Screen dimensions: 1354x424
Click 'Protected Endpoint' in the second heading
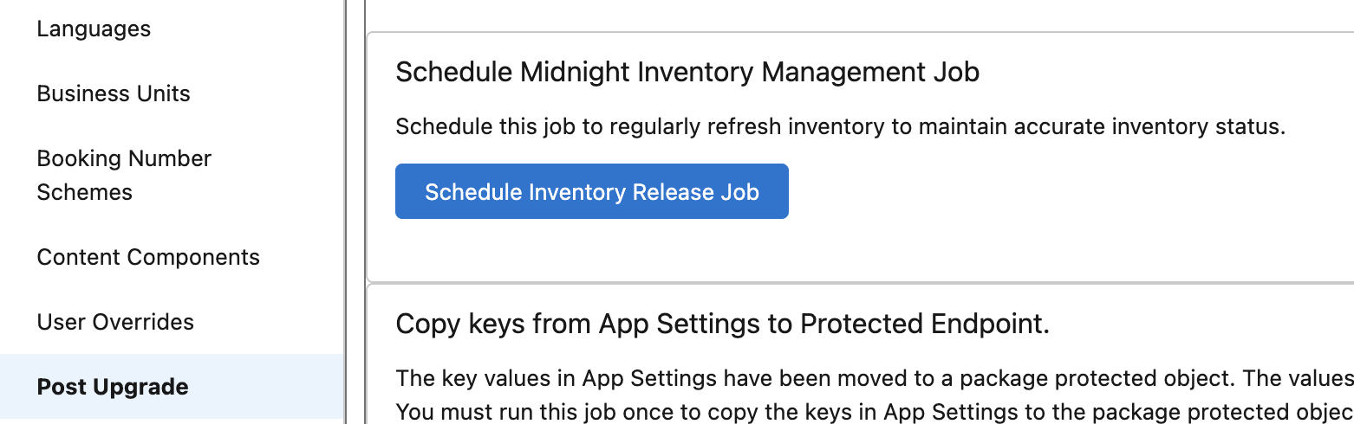click(924, 324)
